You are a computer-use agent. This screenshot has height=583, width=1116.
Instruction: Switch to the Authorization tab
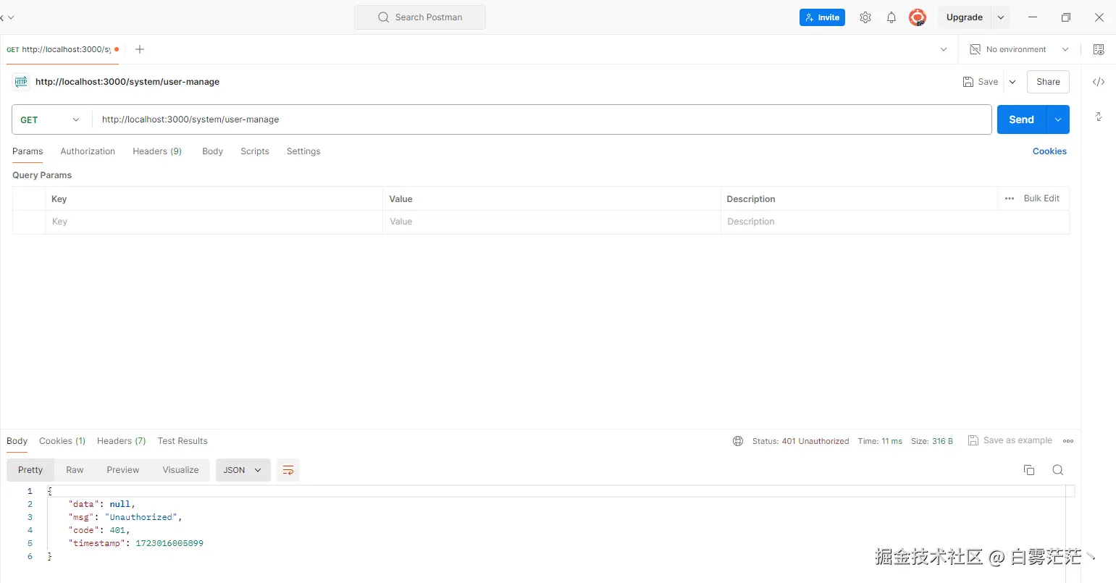88,151
